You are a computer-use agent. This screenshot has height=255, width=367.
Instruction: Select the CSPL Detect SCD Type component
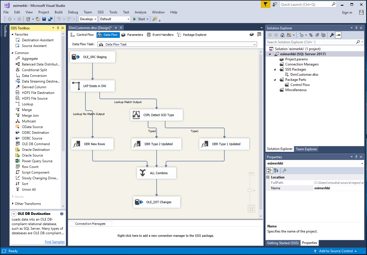(157, 115)
